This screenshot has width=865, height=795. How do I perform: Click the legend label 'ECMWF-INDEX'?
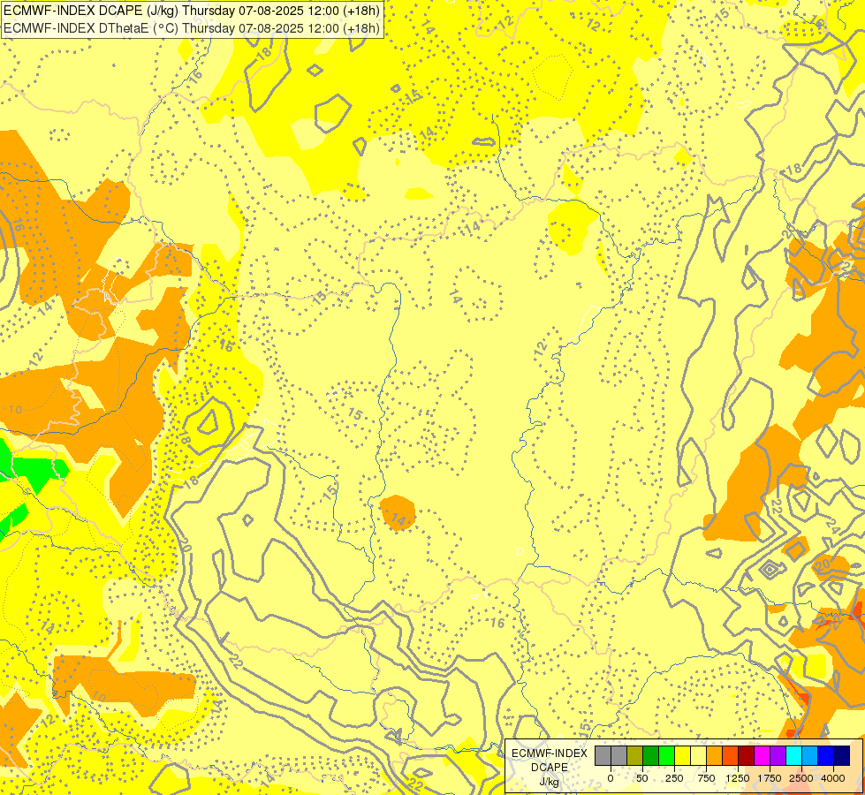550,753
